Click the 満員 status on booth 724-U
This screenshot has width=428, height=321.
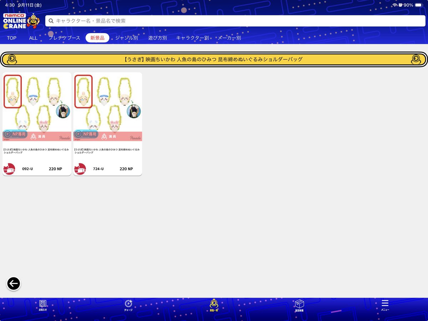(x=109, y=137)
